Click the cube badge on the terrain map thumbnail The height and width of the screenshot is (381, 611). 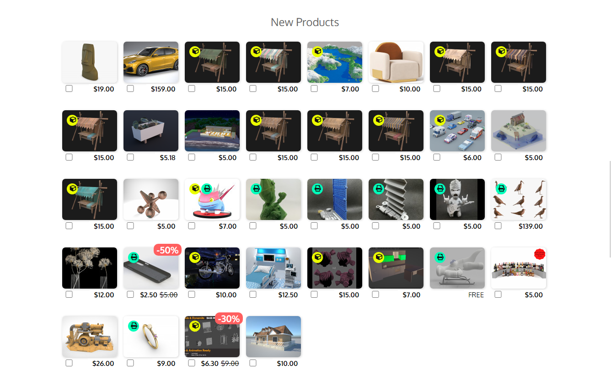pyautogui.click(x=317, y=52)
